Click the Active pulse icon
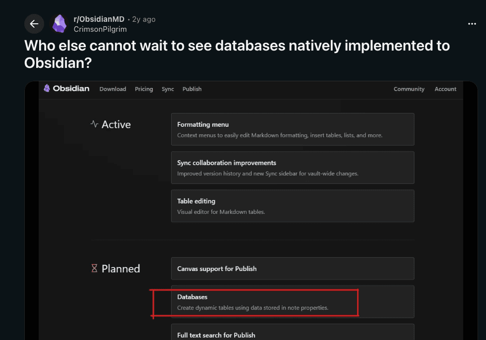The image size is (486, 340). tap(94, 124)
